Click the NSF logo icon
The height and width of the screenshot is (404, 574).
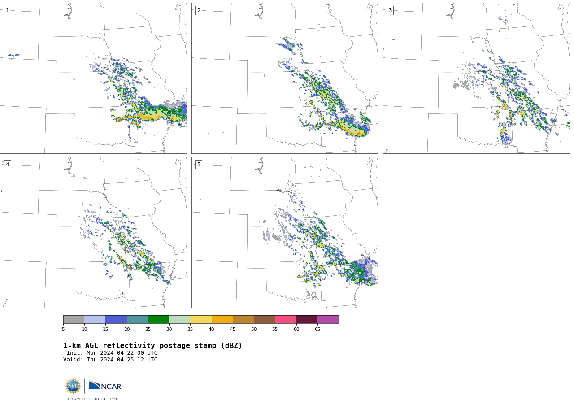click(x=73, y=386)
